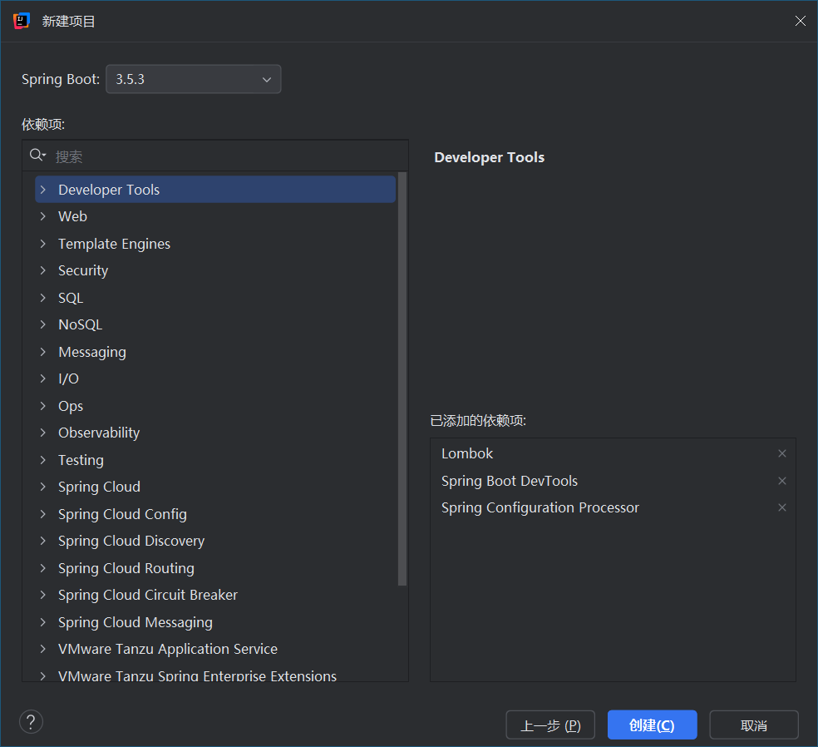Screen dimensions: 818x747
Task: Select the I/O category row
Action: (215, 378)
